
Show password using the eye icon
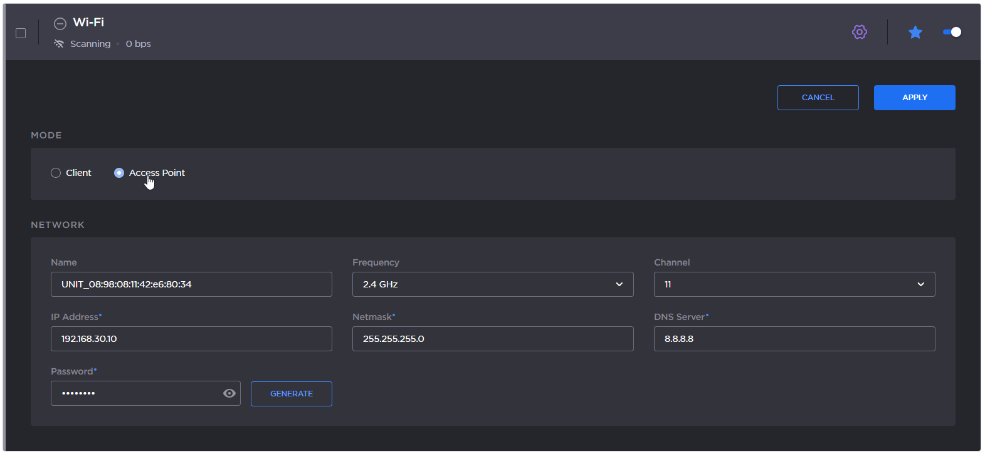coord(229,393)
